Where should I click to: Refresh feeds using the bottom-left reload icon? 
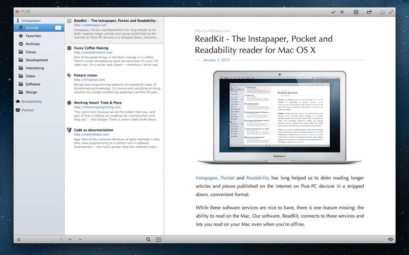(x=19, y=239)
